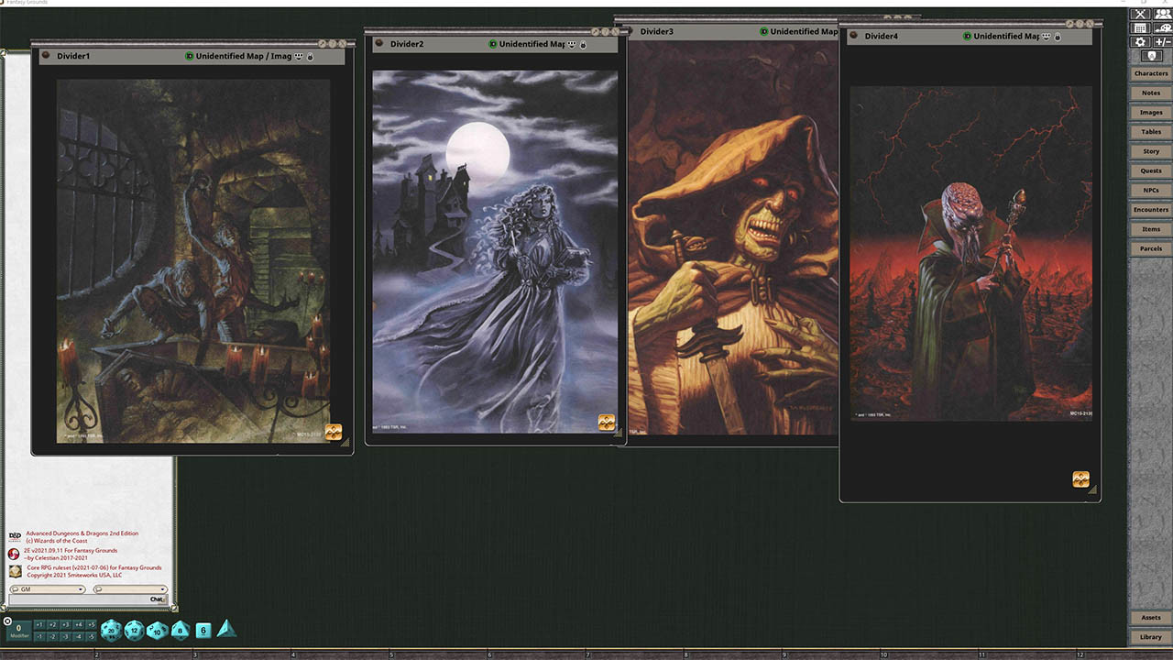Viewport: 1173px width, 660px height.
Task: Click the +/- effects icon
Action: point(1162,41)
